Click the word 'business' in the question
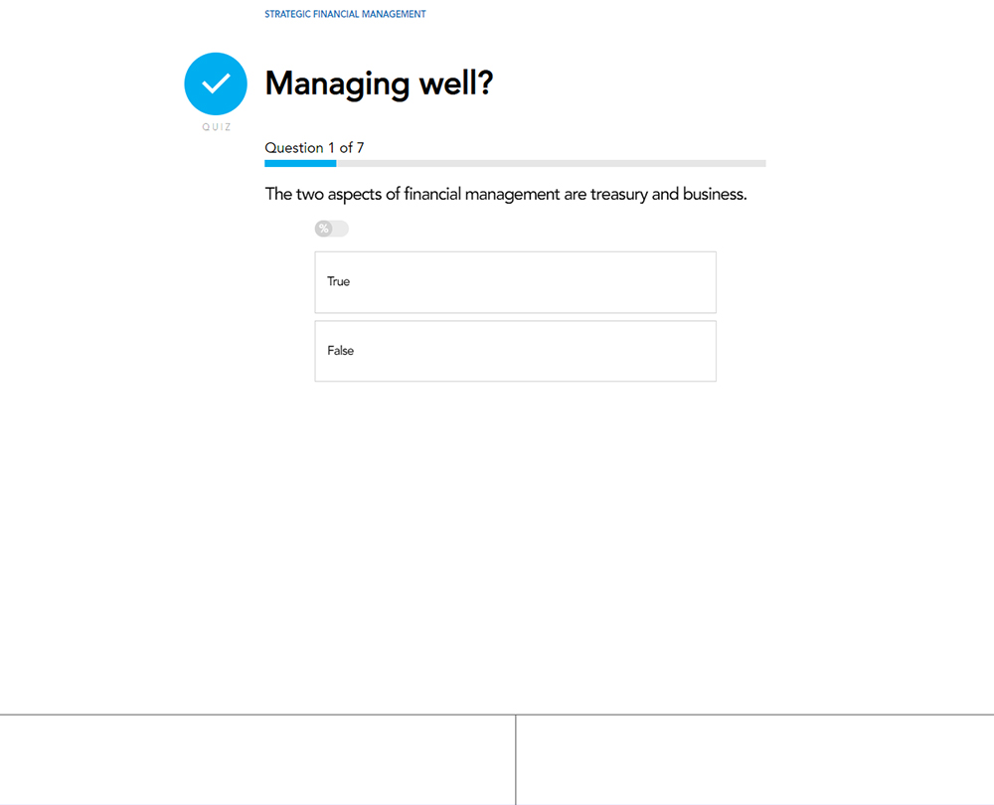This screenshot has width=994, height=805. pos(713,194)
